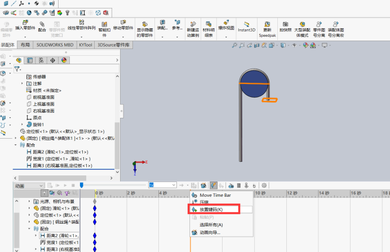Screen dimensions: 390x252
Task: Click the Gravity icon in motion toolbar
Action: tap(254, 185)
